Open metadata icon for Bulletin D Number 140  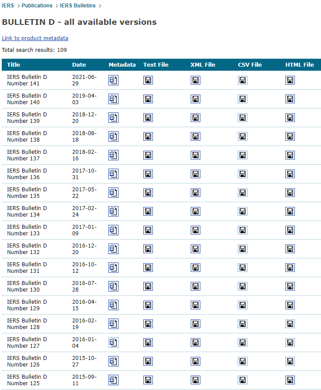pos(113,99)
